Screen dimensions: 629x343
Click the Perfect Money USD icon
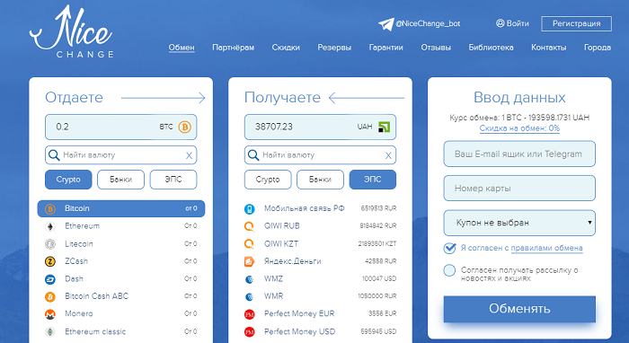coord(250,332)
